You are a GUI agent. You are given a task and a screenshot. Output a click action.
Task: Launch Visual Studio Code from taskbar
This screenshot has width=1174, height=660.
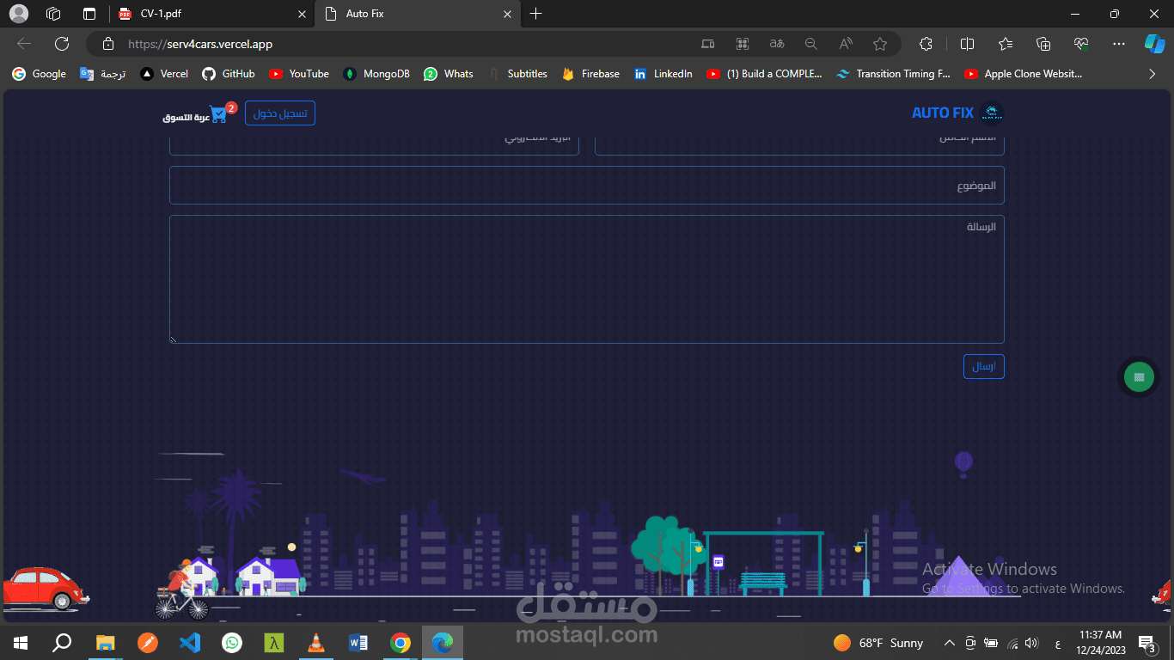(x=190, y=642)
